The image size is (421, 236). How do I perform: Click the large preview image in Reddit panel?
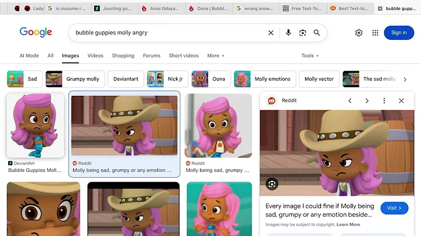pyautogui.click(x=337, y=153)
